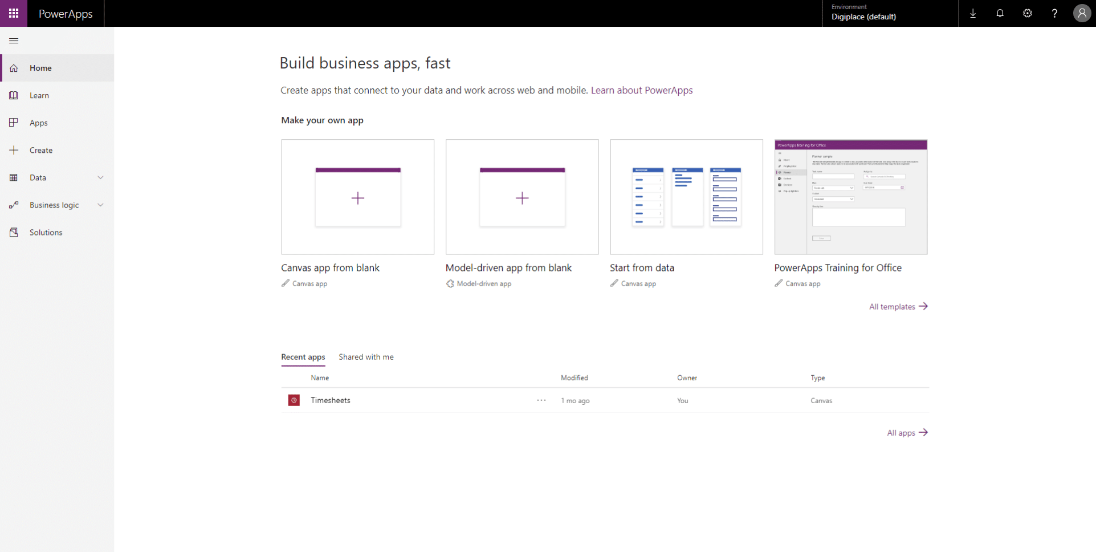Follow the Learn about PowerApps link
The height and width of the screenshot is (552, 1096).
coord(642,90)
